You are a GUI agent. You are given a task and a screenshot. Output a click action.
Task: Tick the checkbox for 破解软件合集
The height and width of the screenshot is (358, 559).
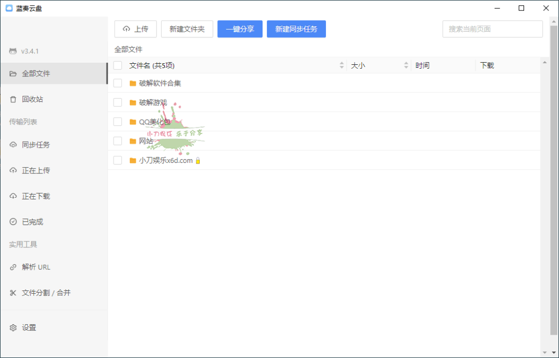(117, 83)
